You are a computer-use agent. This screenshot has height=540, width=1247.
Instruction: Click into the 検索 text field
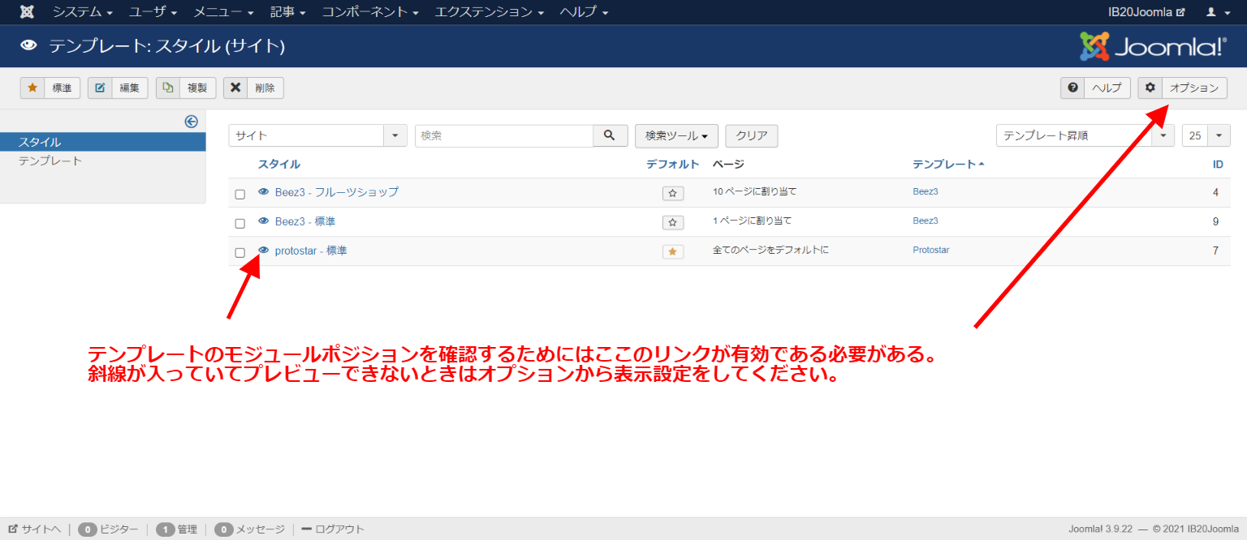[504, 135]
